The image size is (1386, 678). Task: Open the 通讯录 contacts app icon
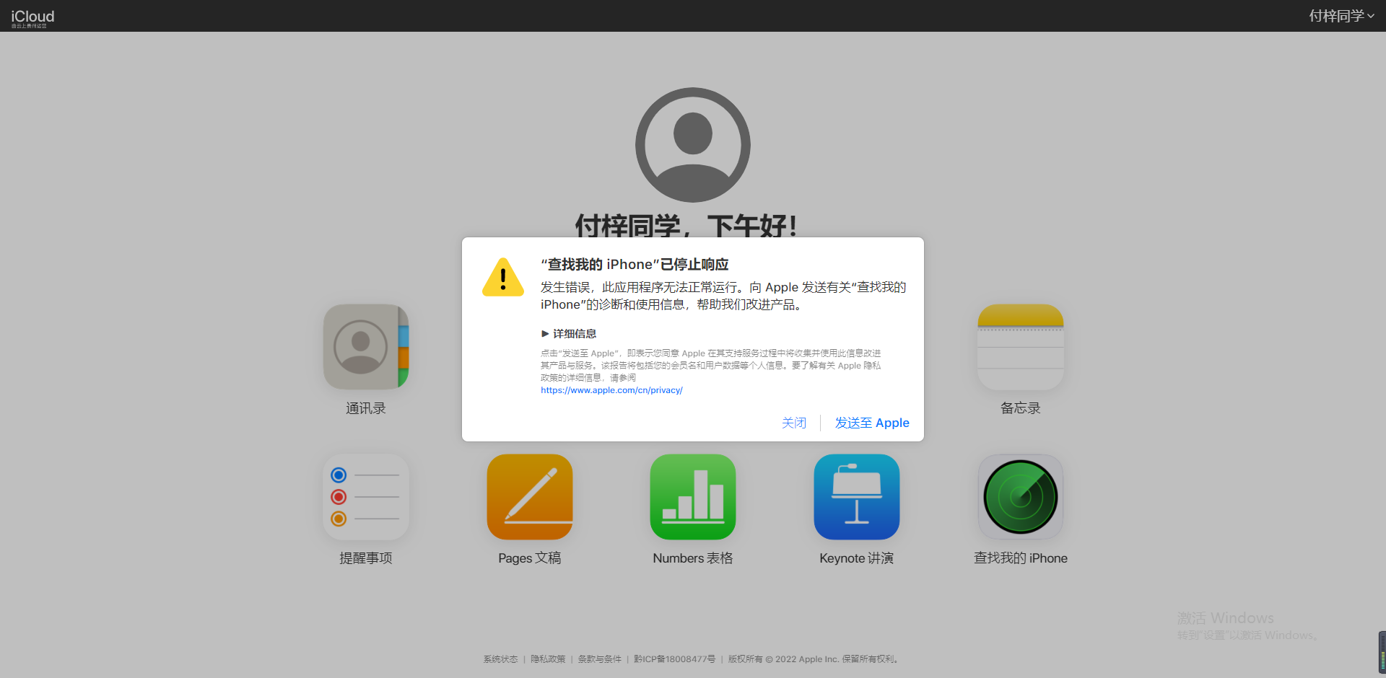(x=366, y=347)
